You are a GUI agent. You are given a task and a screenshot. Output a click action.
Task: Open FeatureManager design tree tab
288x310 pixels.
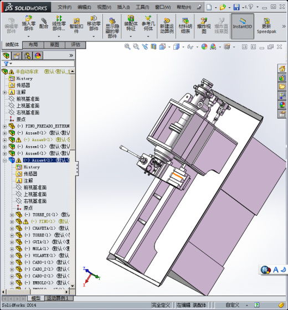click(x=6, y=56)
